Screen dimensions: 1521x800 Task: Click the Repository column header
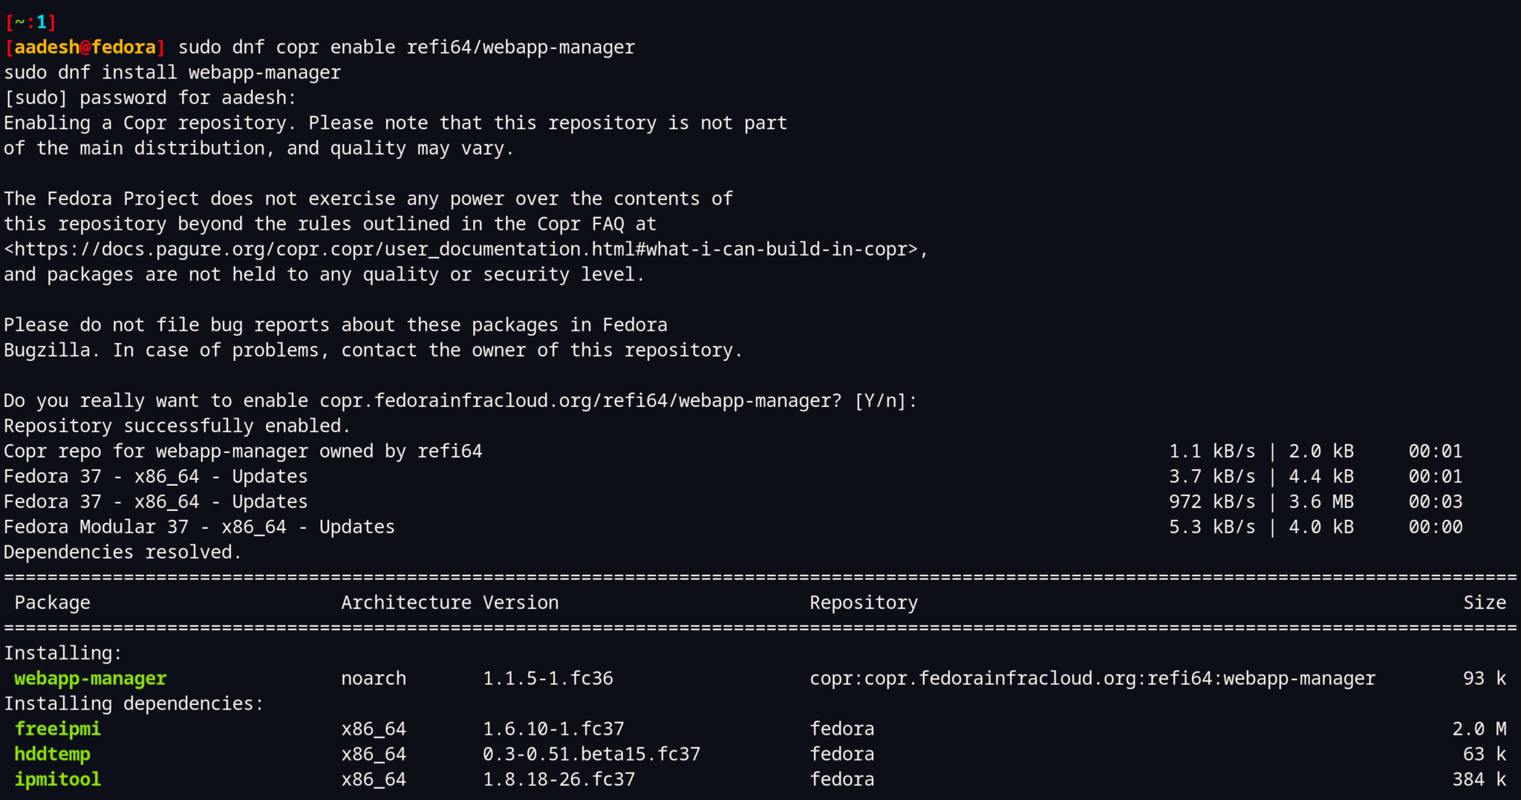[x=864, y=602]
